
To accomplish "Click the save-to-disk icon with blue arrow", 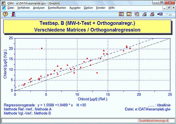I will point(160,14).
